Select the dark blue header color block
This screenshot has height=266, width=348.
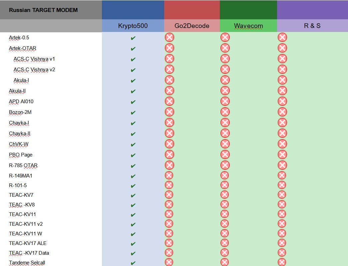click(x=133, y=10)
